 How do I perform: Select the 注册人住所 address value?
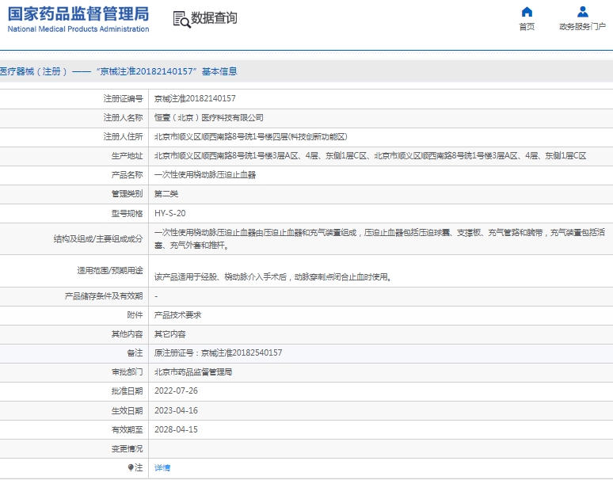[x=250, y=137]
